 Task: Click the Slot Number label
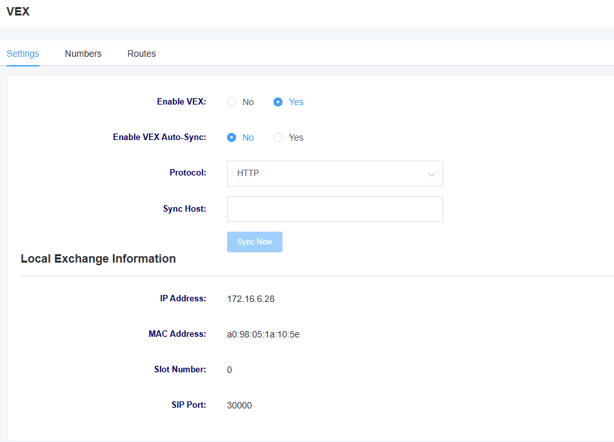click(180, 369)
